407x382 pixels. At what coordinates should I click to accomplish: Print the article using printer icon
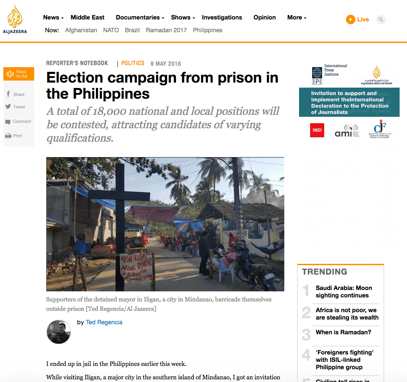click(x=8, y=136)
